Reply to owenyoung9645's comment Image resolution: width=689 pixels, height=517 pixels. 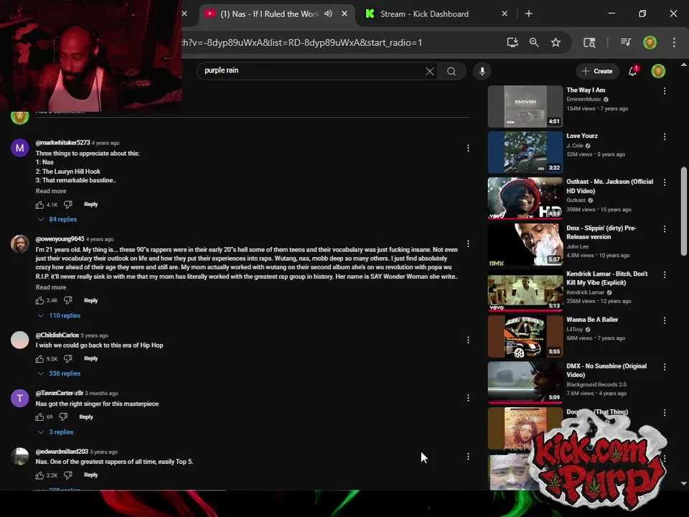[91, 301]
